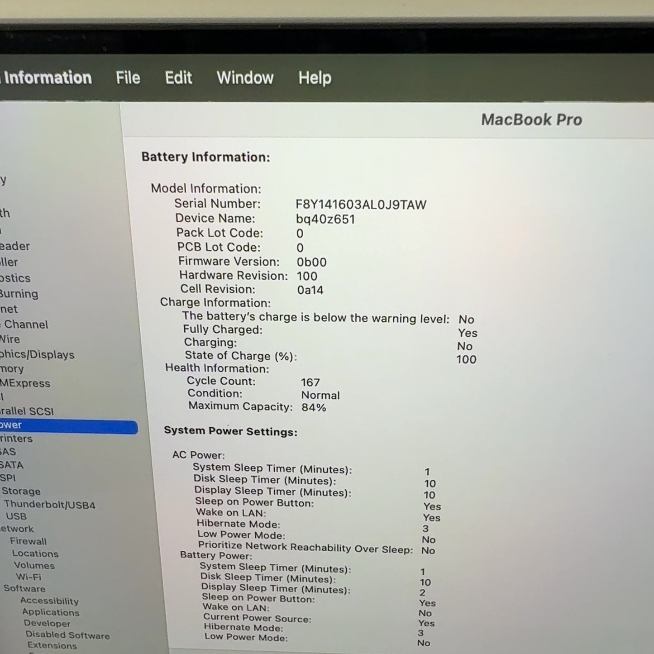The image size is (654, 654).
Task: Select Graphics/Displays in the sidebar
Action: tap(37, 354)
